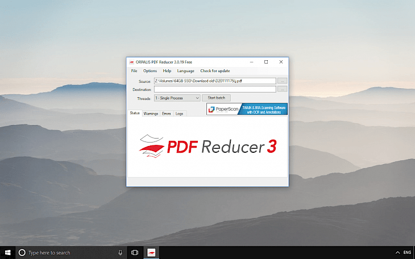Close the PDF Reducer window
Image resolution: width=415 pixels, height=259 pixels.
281,62
